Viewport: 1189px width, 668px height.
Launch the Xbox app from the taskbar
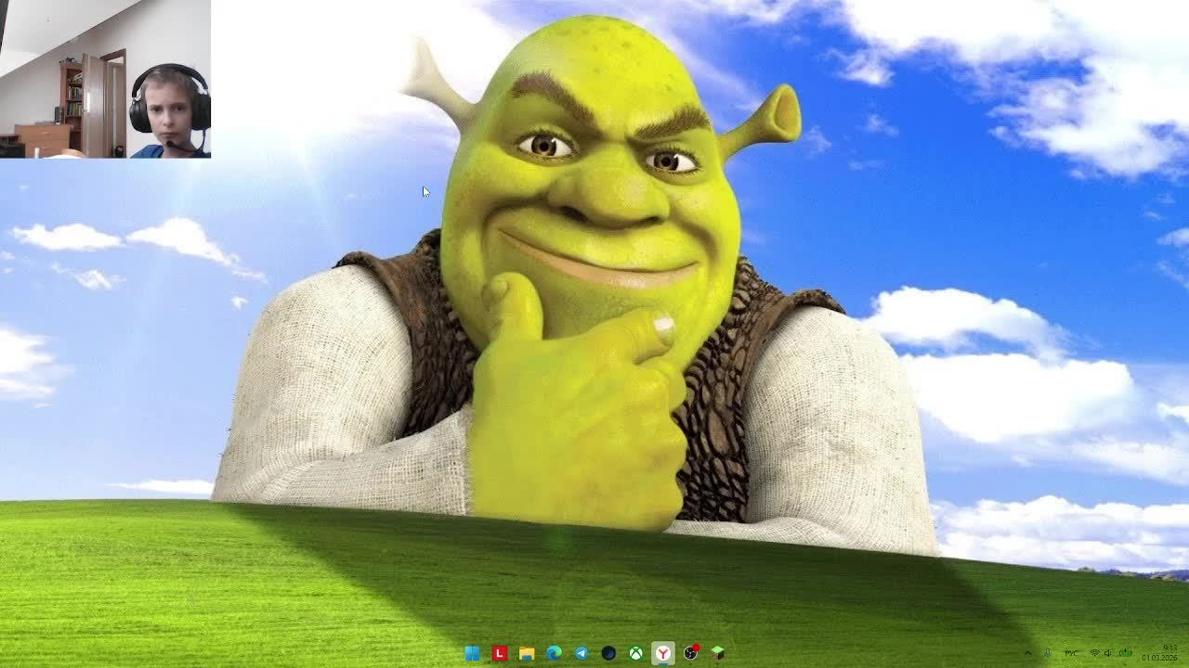635,653
